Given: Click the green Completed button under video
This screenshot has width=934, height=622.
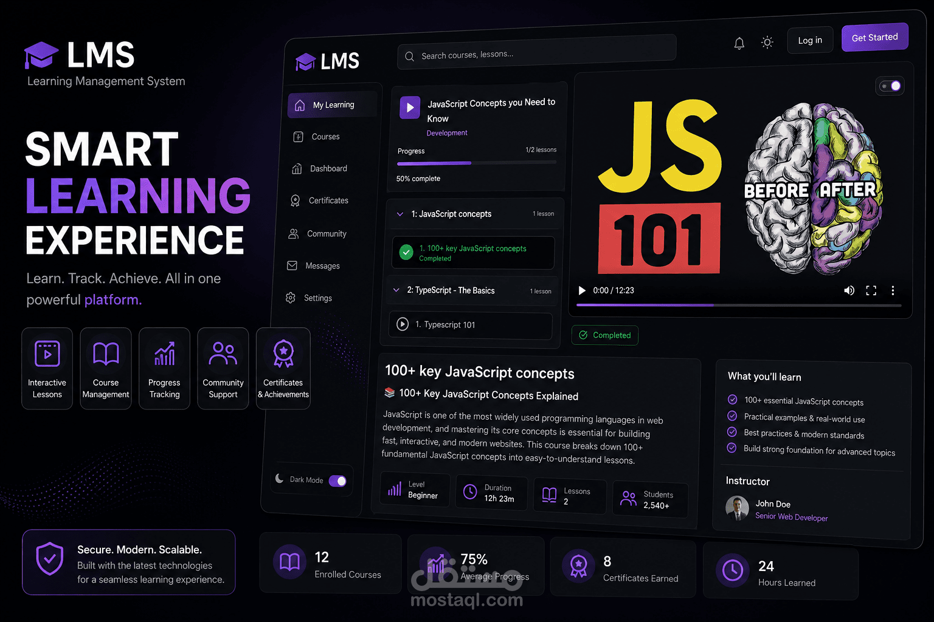Looking at the screenshot, I should pos(604,335).
